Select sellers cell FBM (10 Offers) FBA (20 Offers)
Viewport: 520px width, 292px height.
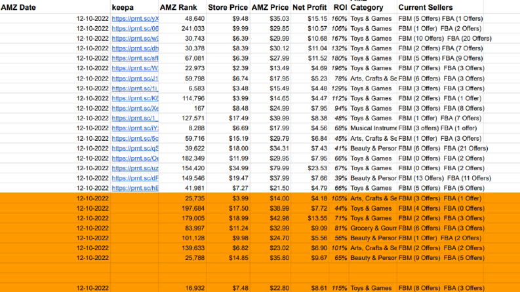pyautogui.click(x=445, y=39)
